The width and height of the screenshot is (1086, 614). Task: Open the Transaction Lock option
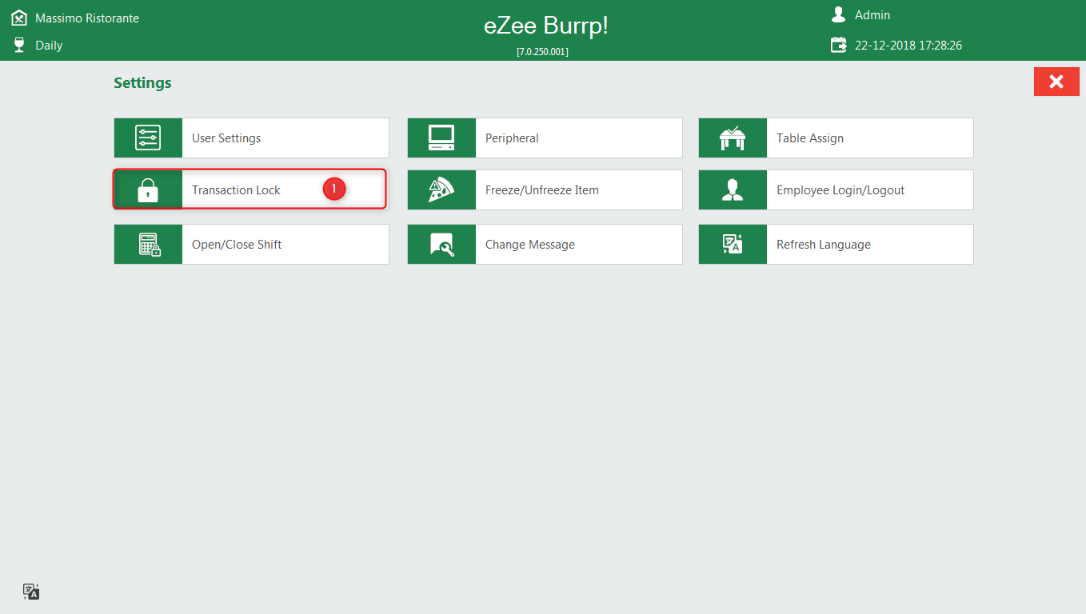point(251,190)
